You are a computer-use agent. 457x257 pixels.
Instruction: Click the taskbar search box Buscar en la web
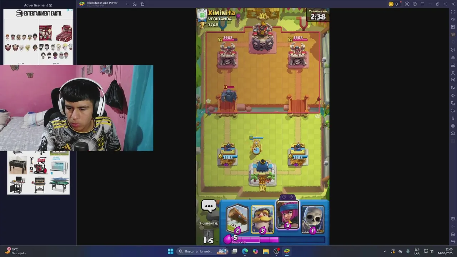[x=202, y=251]
